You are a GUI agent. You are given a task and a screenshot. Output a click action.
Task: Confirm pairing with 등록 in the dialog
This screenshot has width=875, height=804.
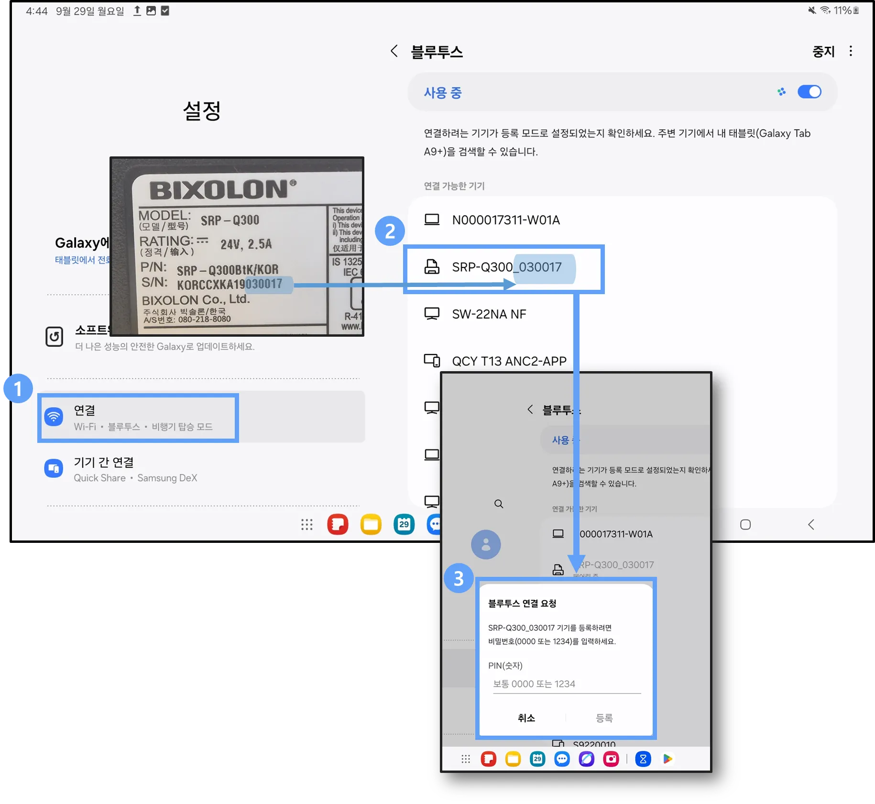click(x=604, y=718)
